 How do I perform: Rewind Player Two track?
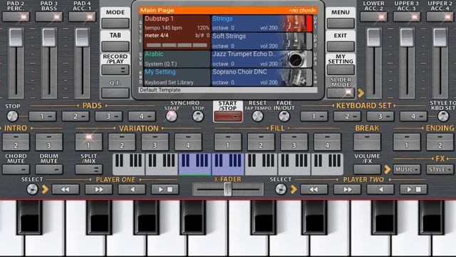313,189
